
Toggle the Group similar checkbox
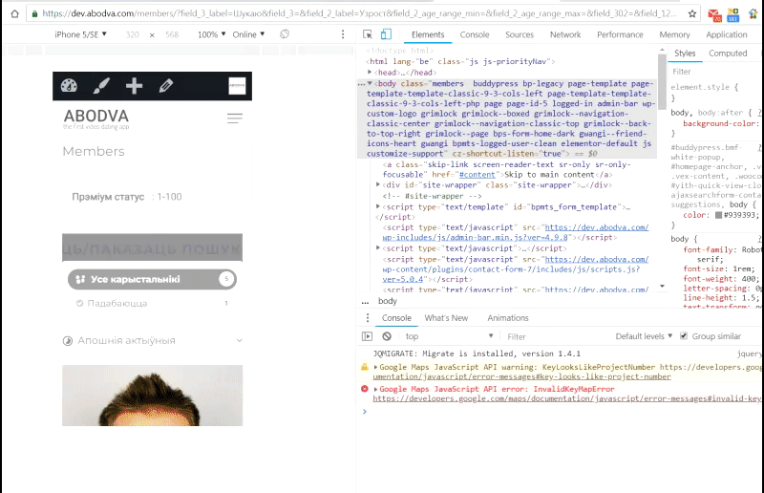tap(684, 336)
